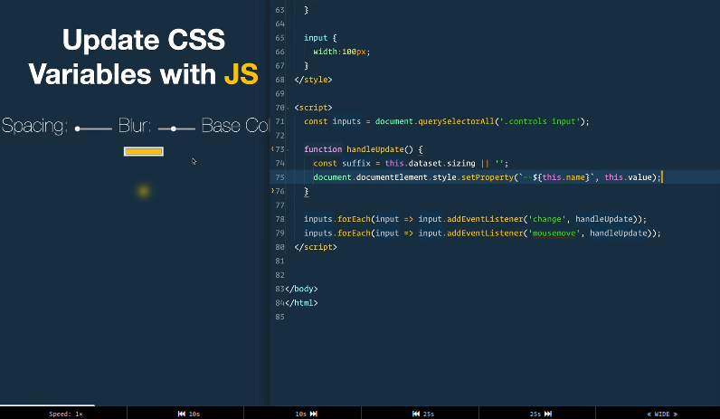The width and height of the screenshot is (720, 419).
Task: Click the '.controls input' selector string
Action: [x=539, y=121]
